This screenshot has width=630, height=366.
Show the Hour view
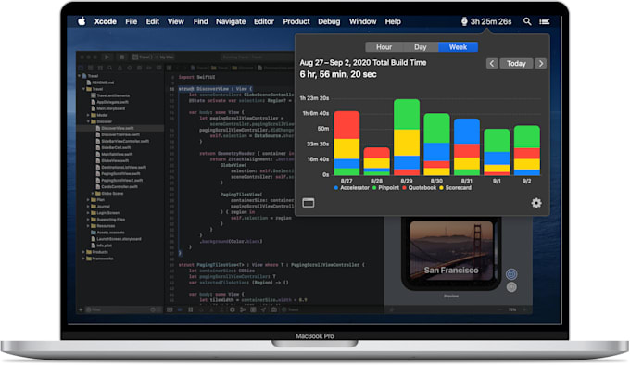click(x=384, y=47)
